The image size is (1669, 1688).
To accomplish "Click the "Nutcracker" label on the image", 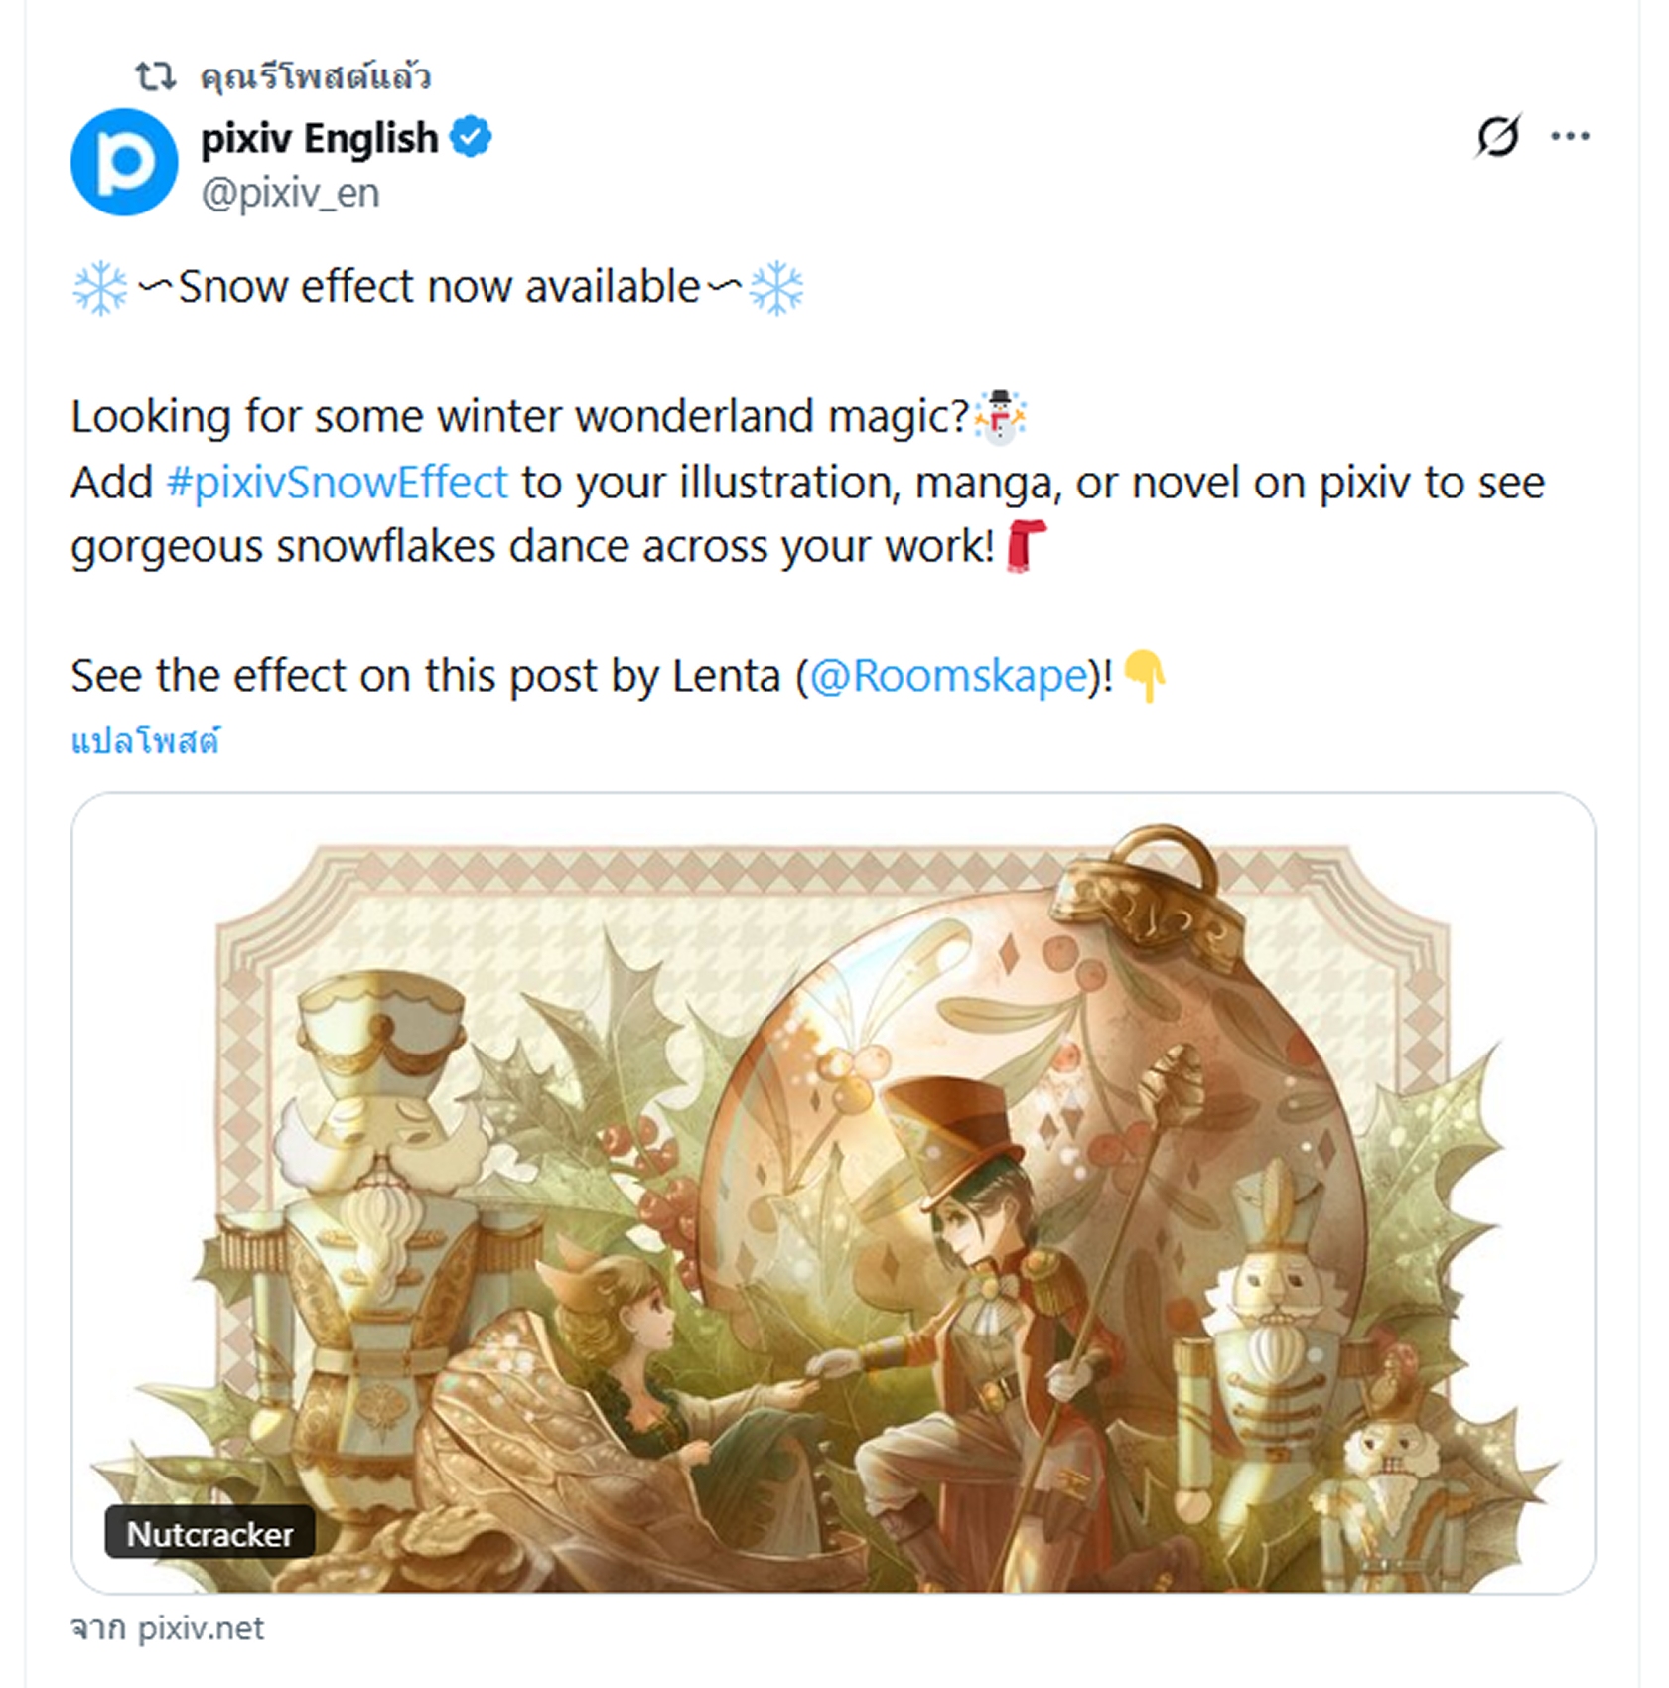I will pyautogui.click(x=209, y=1534).
